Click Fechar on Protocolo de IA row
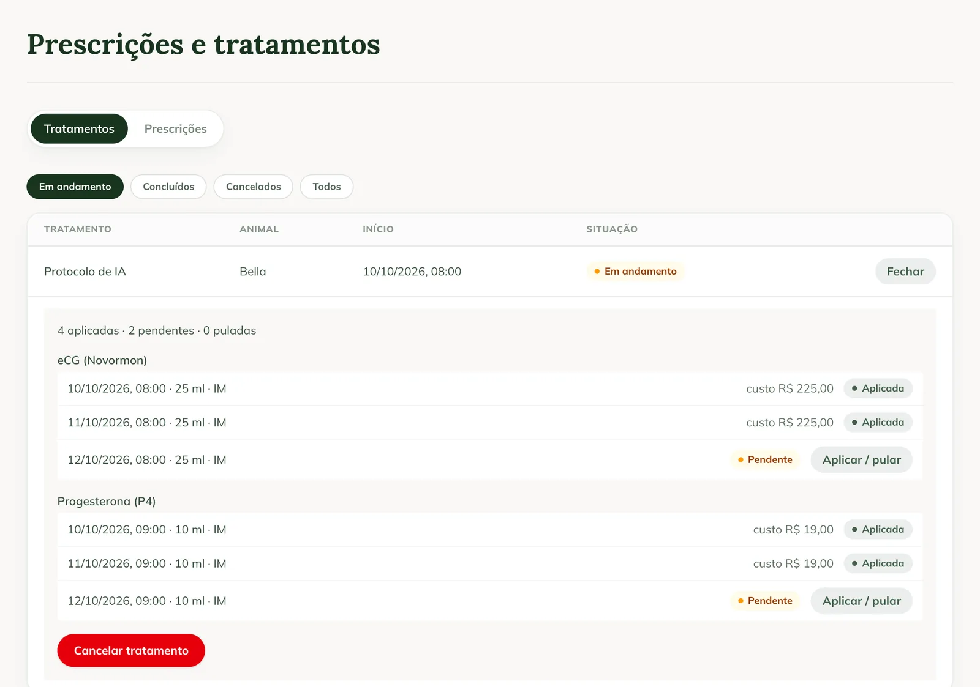 [905, 272]
